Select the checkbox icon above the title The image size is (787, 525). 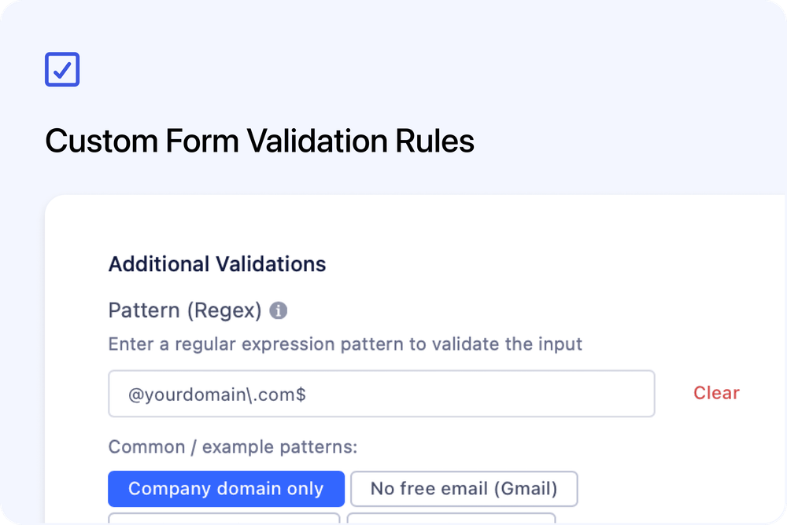61,69
